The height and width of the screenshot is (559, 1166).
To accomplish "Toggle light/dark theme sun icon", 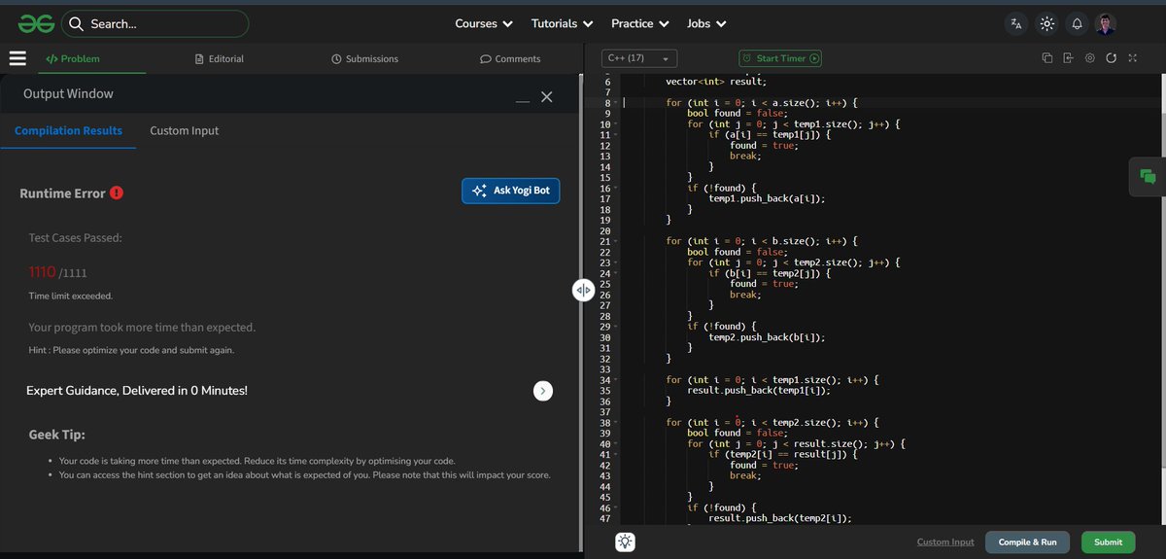I will (1046, 23).
